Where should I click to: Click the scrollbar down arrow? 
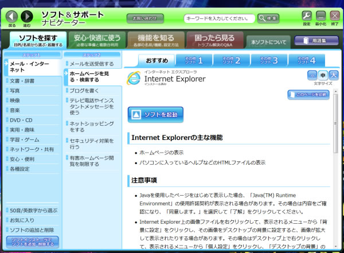[x=335, y=247]
